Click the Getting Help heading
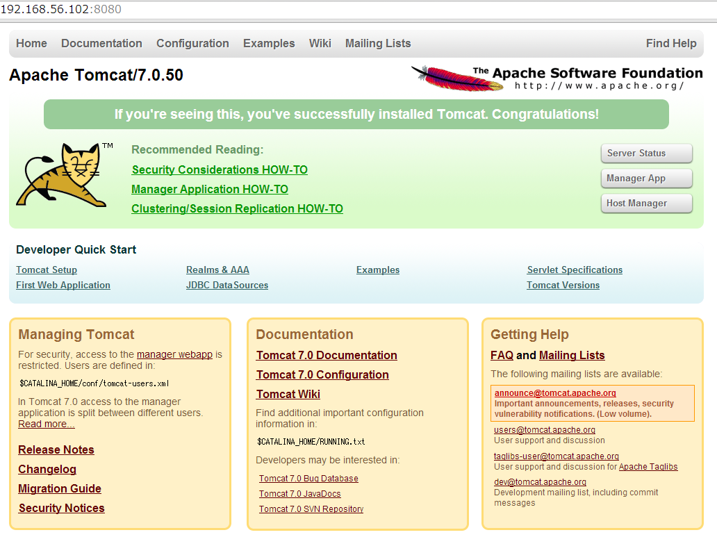 tap(529, 334)
